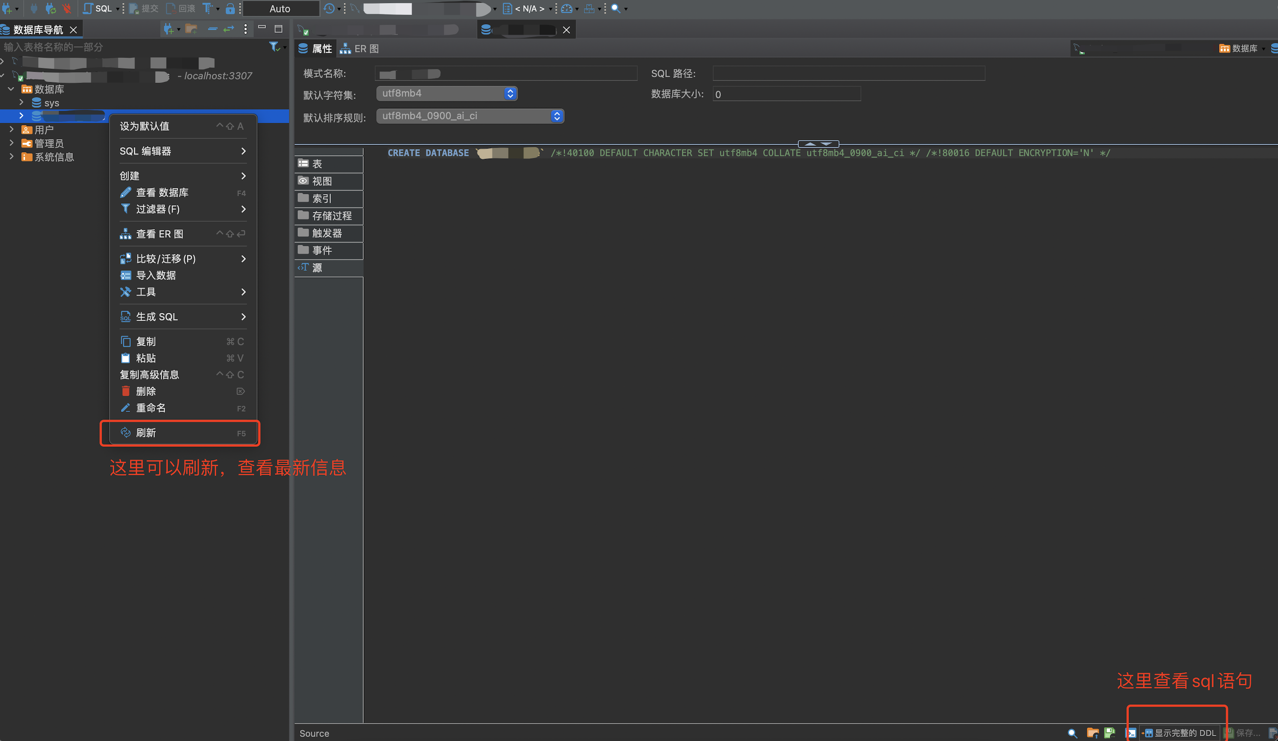
Task: Expand the 系统信息 folder node
Action: click(x=11, y=157)
